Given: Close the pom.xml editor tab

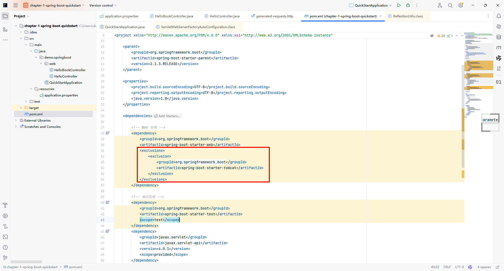Looking at the screenshot, I should (x=381, y=16).
